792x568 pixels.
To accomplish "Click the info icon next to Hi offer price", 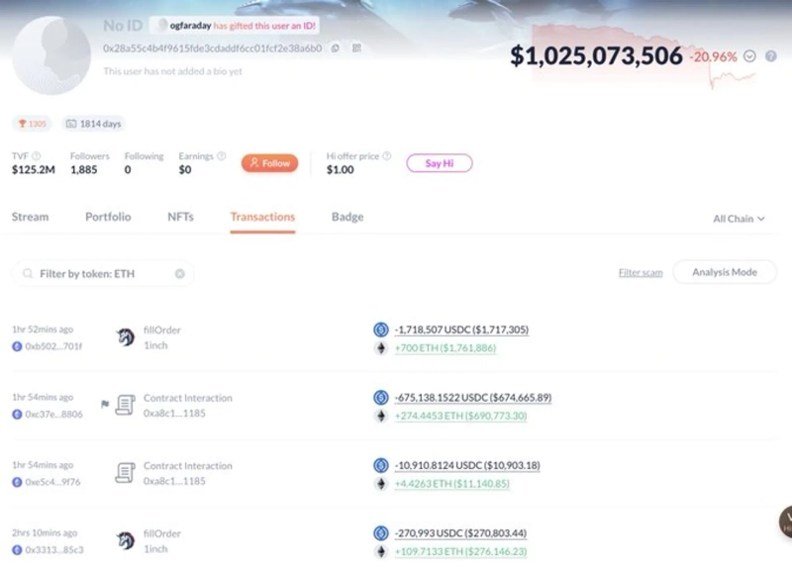I will click(387, 156).
